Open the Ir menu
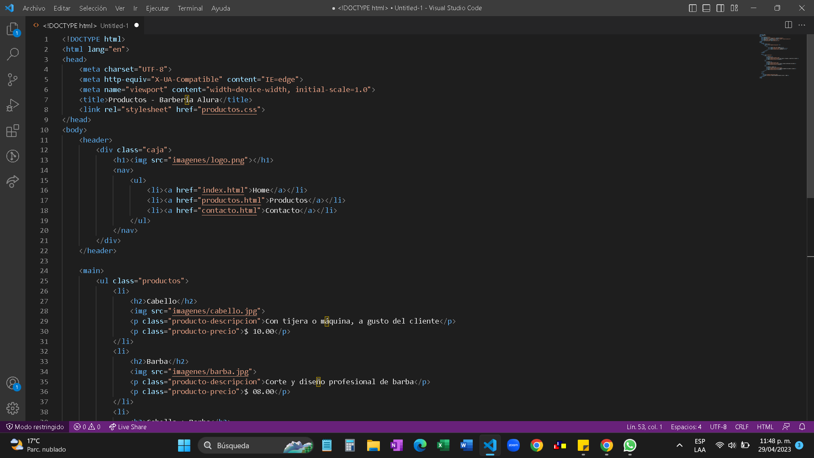The height and width of the screenshot is (458, 814). click(135, 8)
